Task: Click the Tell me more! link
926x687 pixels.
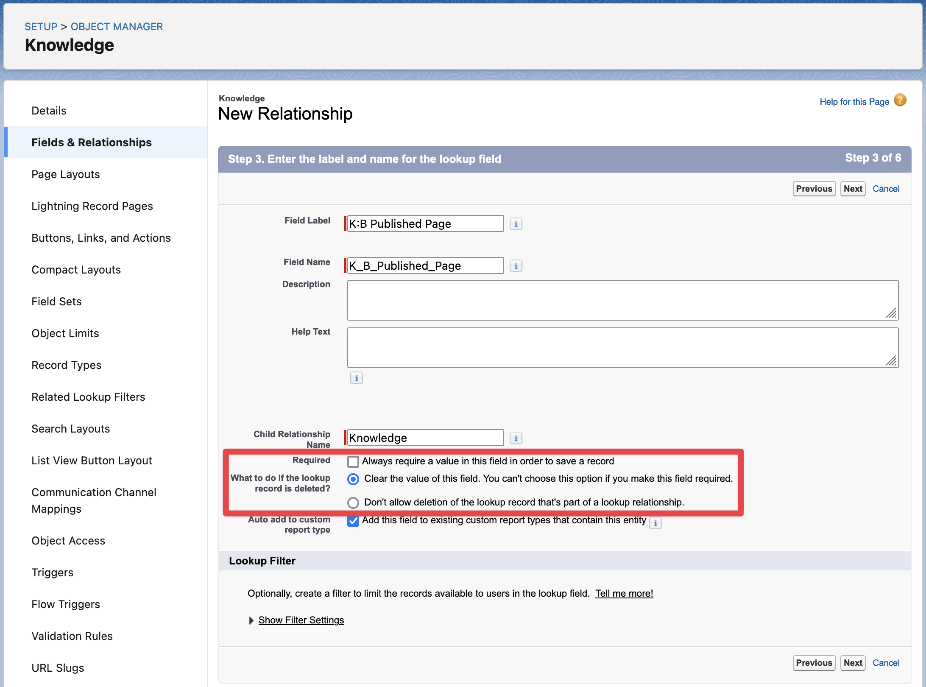Action: pyautogui.click(x=624, y=593)
